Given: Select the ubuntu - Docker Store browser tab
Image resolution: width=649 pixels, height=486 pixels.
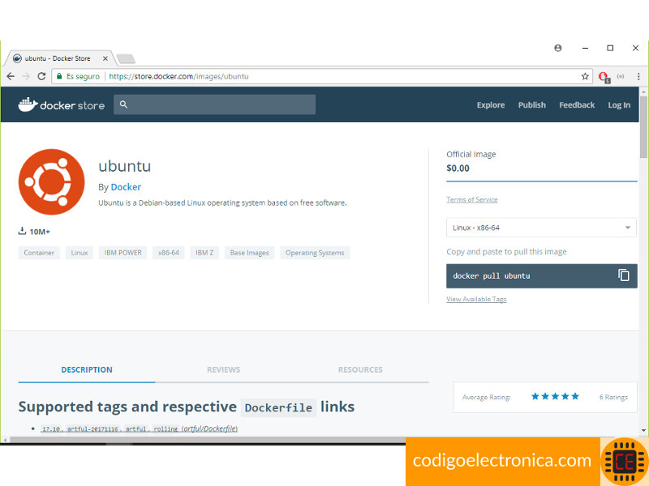Looking at the screenshot, I should [x=58, y=58].
